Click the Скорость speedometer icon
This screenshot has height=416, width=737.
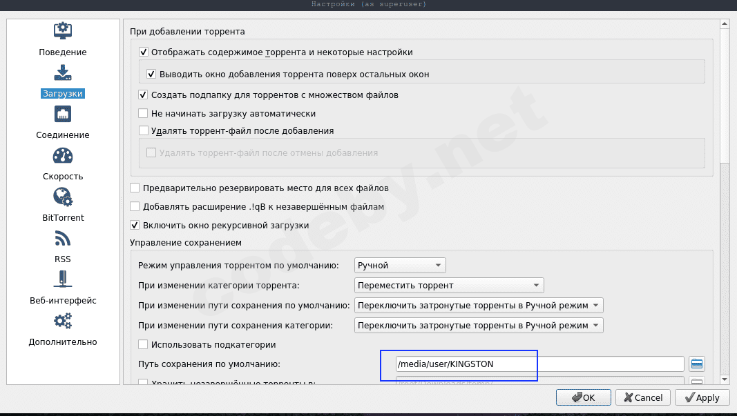click(x=63, y=155)
